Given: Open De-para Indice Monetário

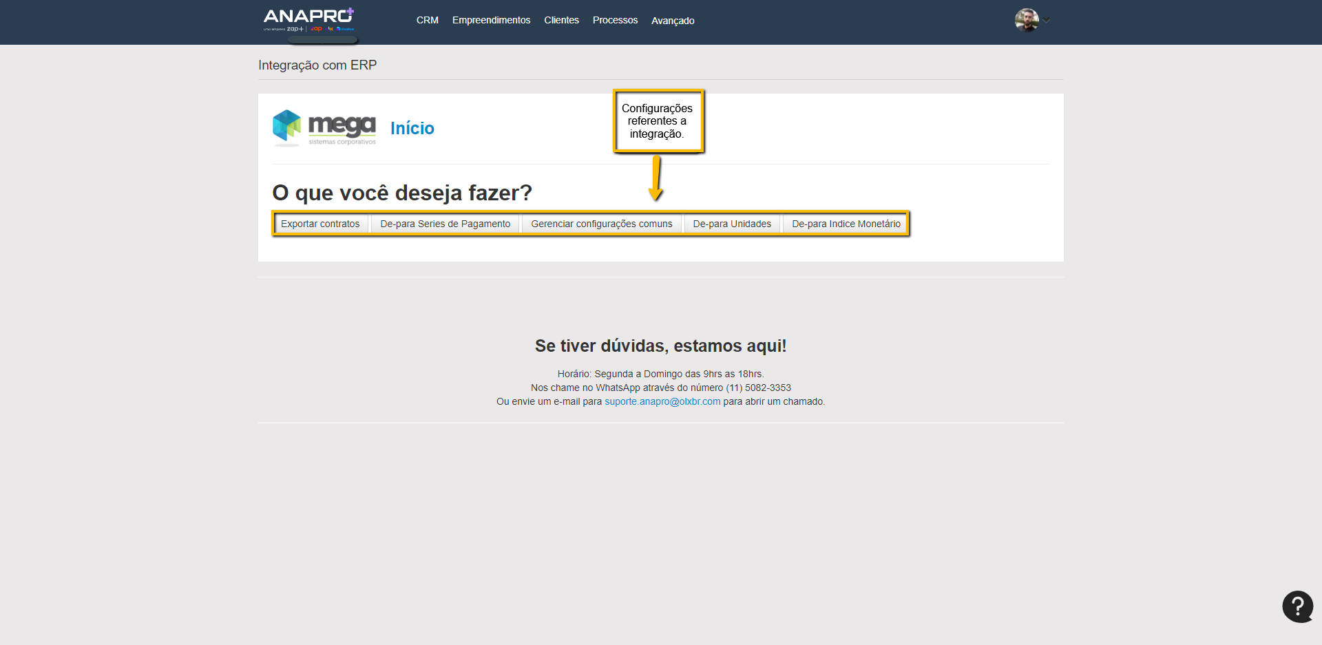Looking at the screenshot, I should click(x=846, y=224).
